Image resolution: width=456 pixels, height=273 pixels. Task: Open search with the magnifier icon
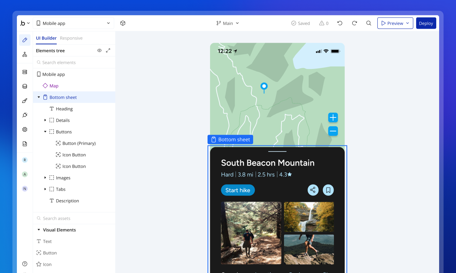pyautogui.click(x=369, y=23)
